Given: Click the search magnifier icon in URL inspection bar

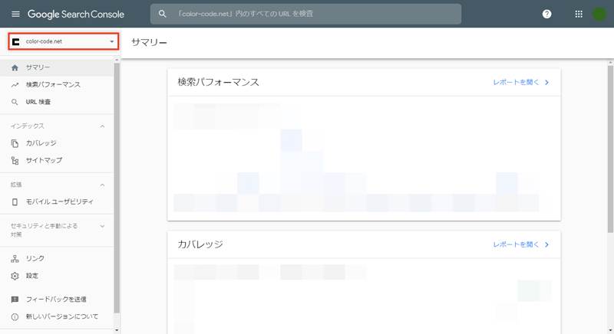Looking at the screenshot, I should [163, 14].
